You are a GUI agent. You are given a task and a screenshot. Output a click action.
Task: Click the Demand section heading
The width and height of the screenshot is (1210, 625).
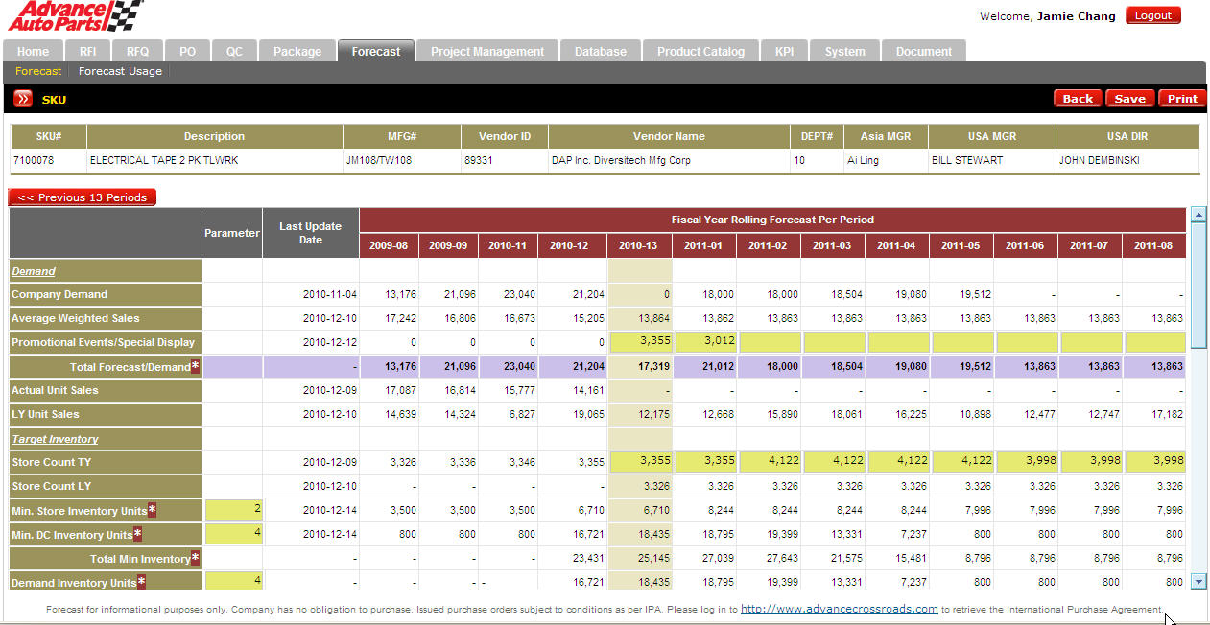pos(34,271)
